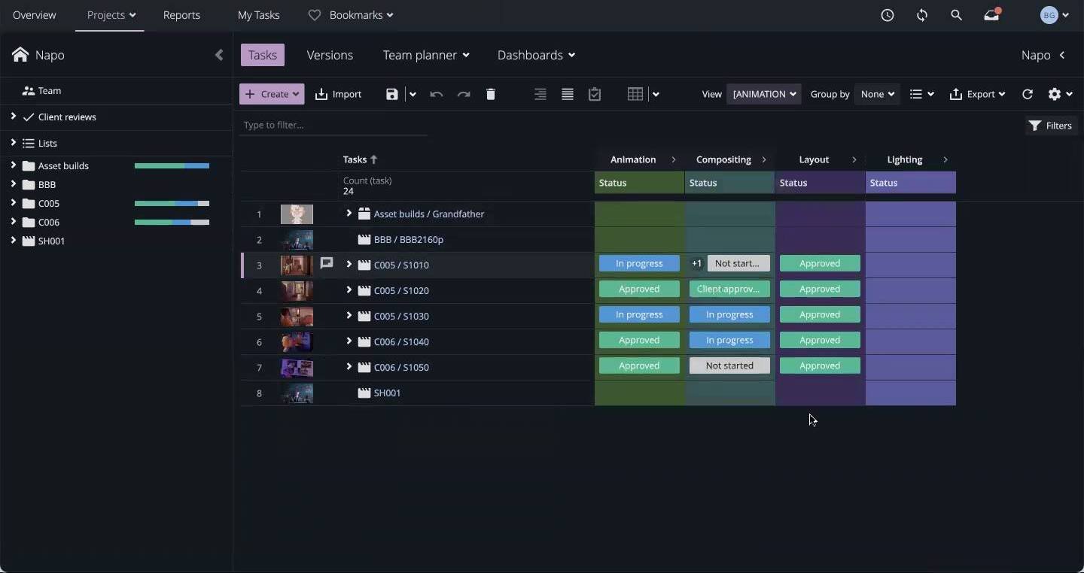Open the list display options icon
Image resolution: width=1084 pixels, height=573 pixels.
pos(921,94)
